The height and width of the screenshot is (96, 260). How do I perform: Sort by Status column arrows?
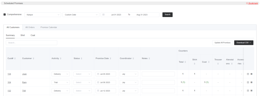coord(82,58)
